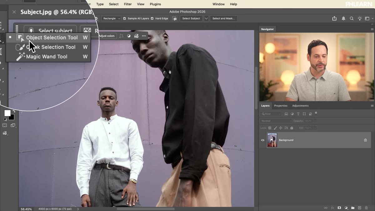Open the Share icon in options bar
The width and height of the screenshot is (375, 211).
click(334, 18)
